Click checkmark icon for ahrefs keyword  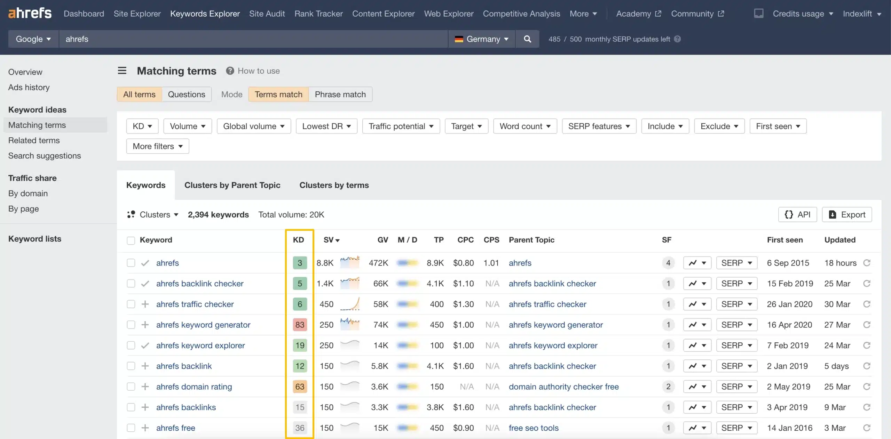[145, 263]
